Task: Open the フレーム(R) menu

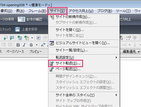Action: coord(37,11)
